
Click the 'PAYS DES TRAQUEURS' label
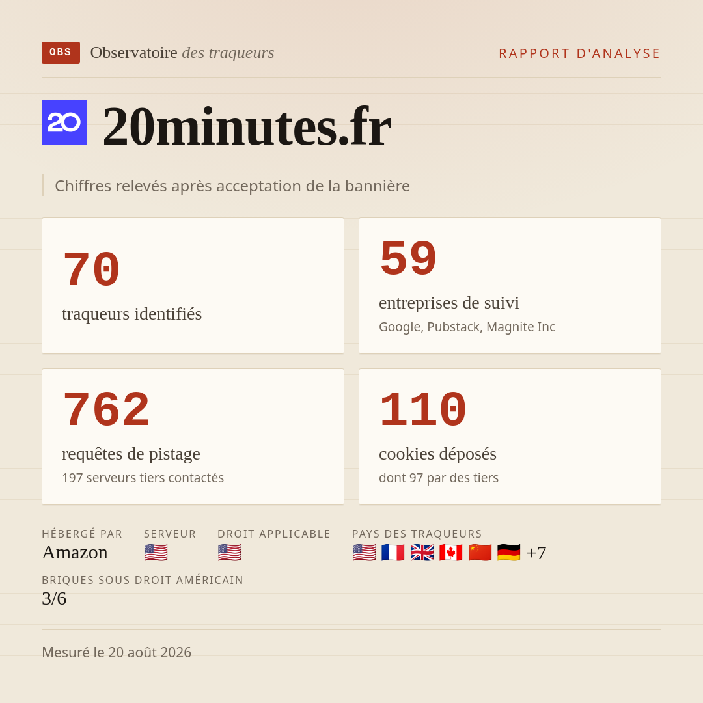pyautogui.click(x=417, y=534)
